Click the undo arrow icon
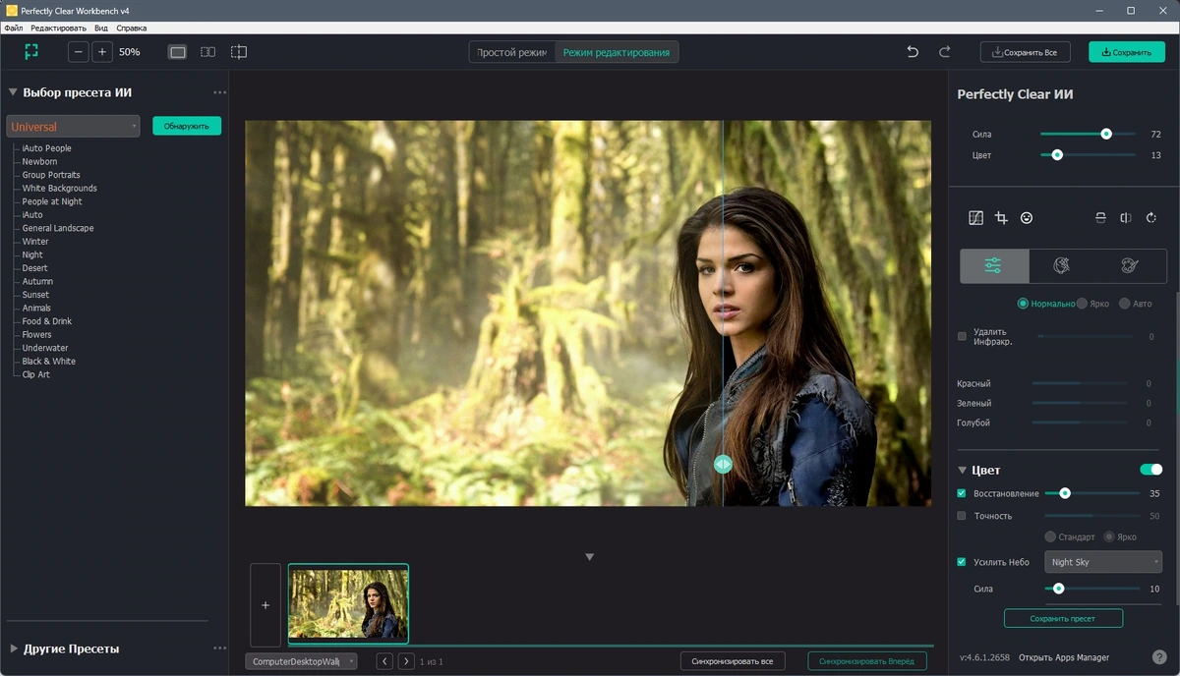This screenshot has height=676, width=1180. (x=913, y=52)
